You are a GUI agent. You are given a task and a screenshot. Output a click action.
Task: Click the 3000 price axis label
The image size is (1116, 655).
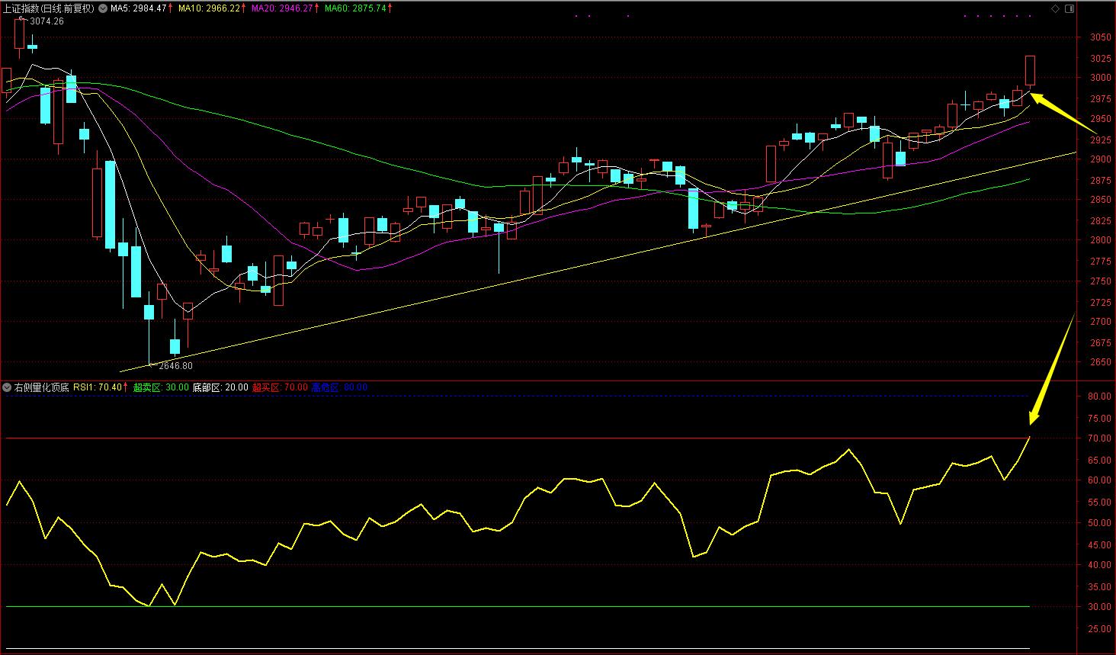coord(1100,78)
